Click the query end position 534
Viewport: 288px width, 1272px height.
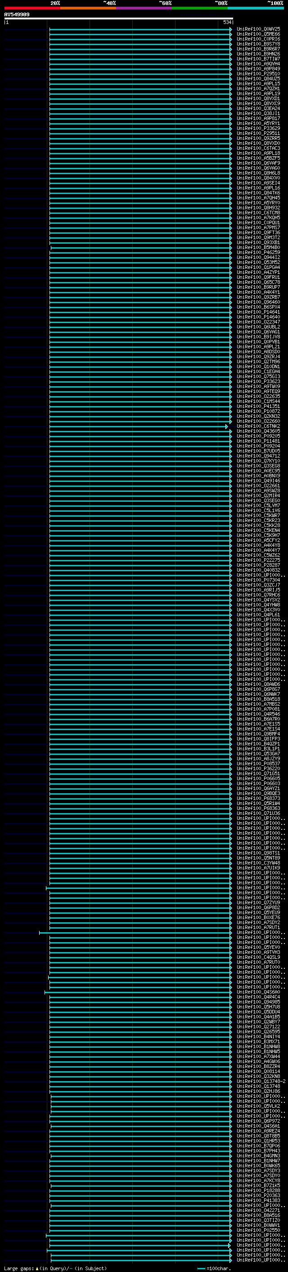(x=227, y=22)
